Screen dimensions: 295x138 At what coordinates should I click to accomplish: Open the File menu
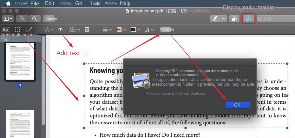(35, 3)
